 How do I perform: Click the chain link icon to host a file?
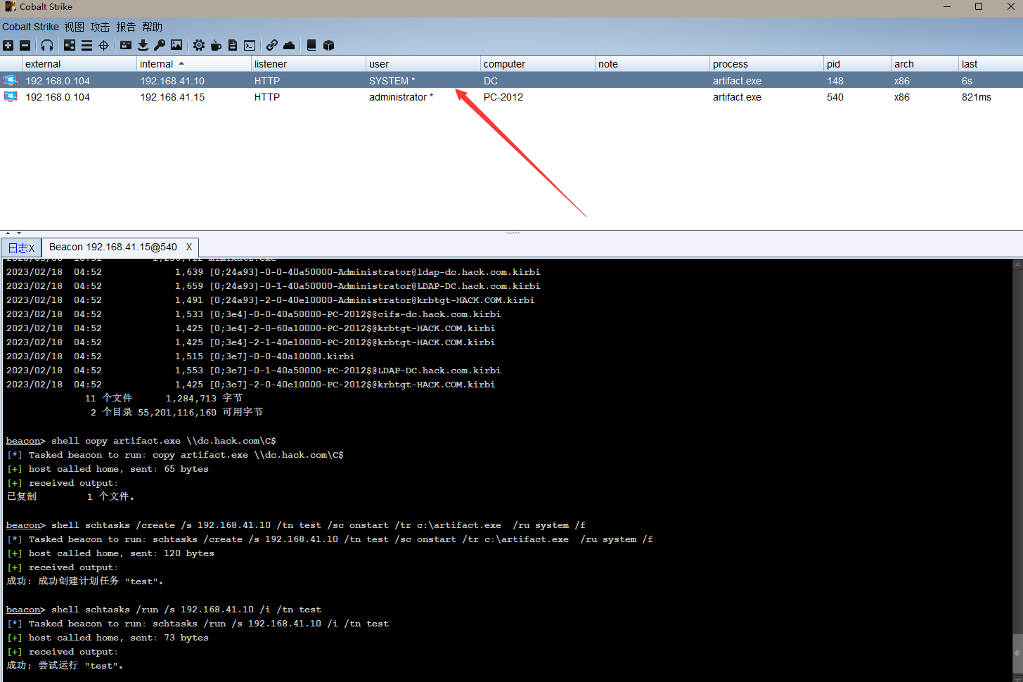272,45
